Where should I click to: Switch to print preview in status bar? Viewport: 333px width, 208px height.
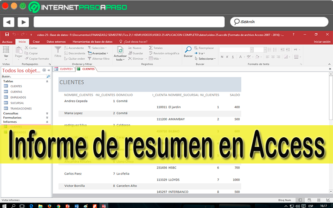(309, 200)
